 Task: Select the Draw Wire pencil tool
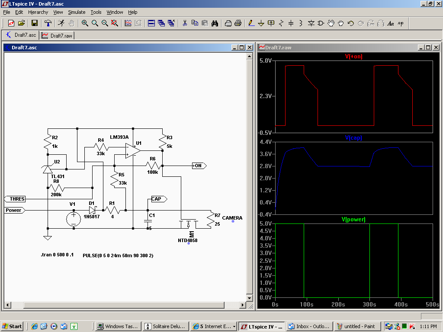[251, 23]
